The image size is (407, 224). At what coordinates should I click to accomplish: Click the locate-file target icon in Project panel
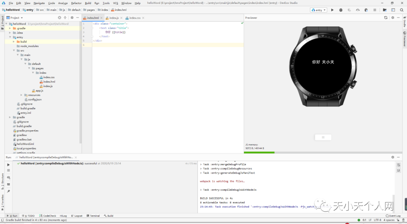point(60,18)
